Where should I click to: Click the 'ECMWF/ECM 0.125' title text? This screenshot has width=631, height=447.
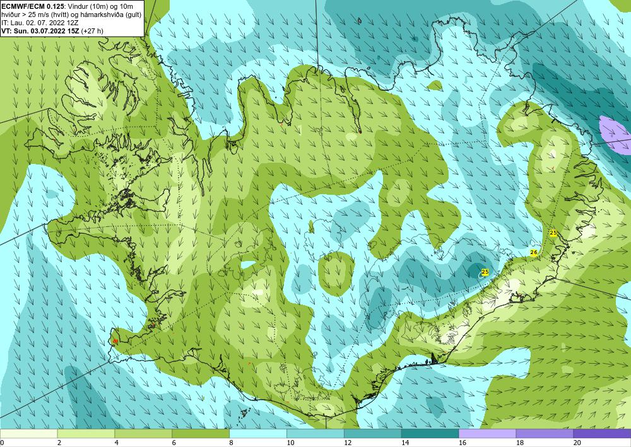(32, 6)
